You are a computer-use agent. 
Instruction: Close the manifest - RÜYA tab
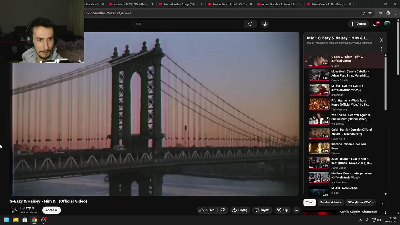coord(152,4)
